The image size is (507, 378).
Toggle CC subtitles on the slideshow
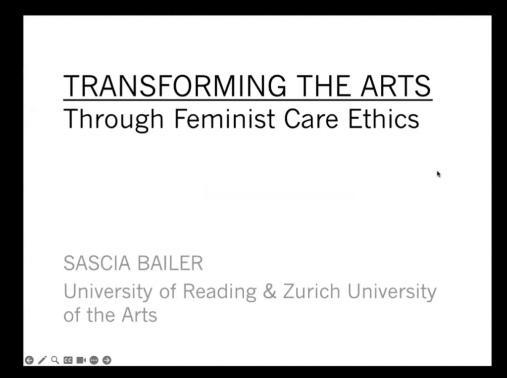click(x=68, y=360)
